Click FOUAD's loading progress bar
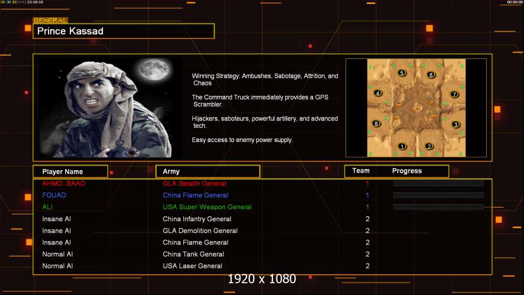524x295 pixels. pos(438,195)
